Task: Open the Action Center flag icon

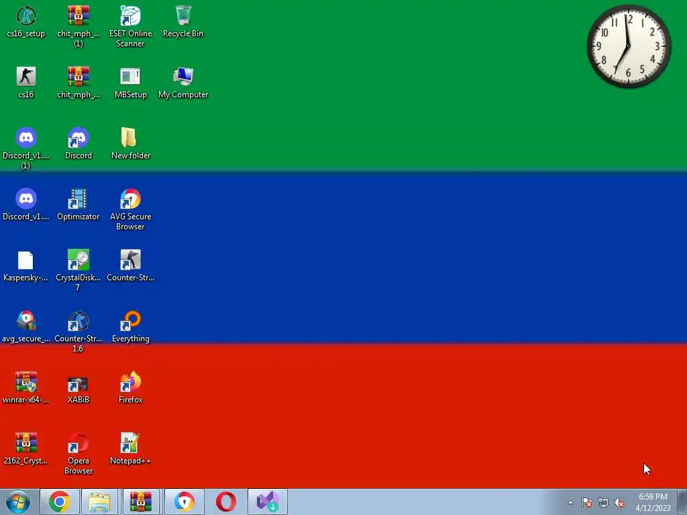Action: pos(587,502)
